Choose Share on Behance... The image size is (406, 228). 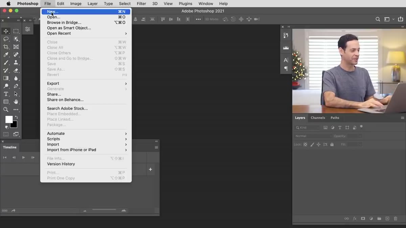coord(86,99)
